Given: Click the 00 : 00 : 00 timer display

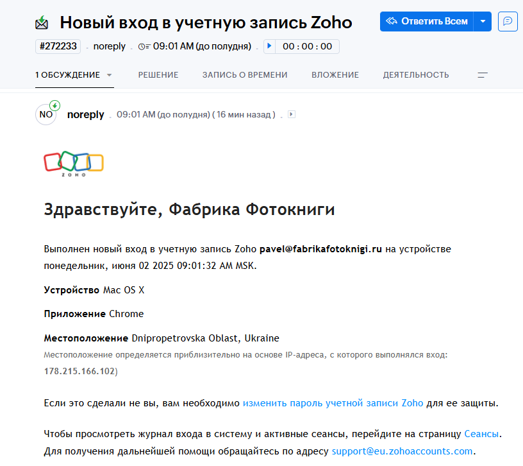Looking at the screenshot, I should click(x=307, y=46).
